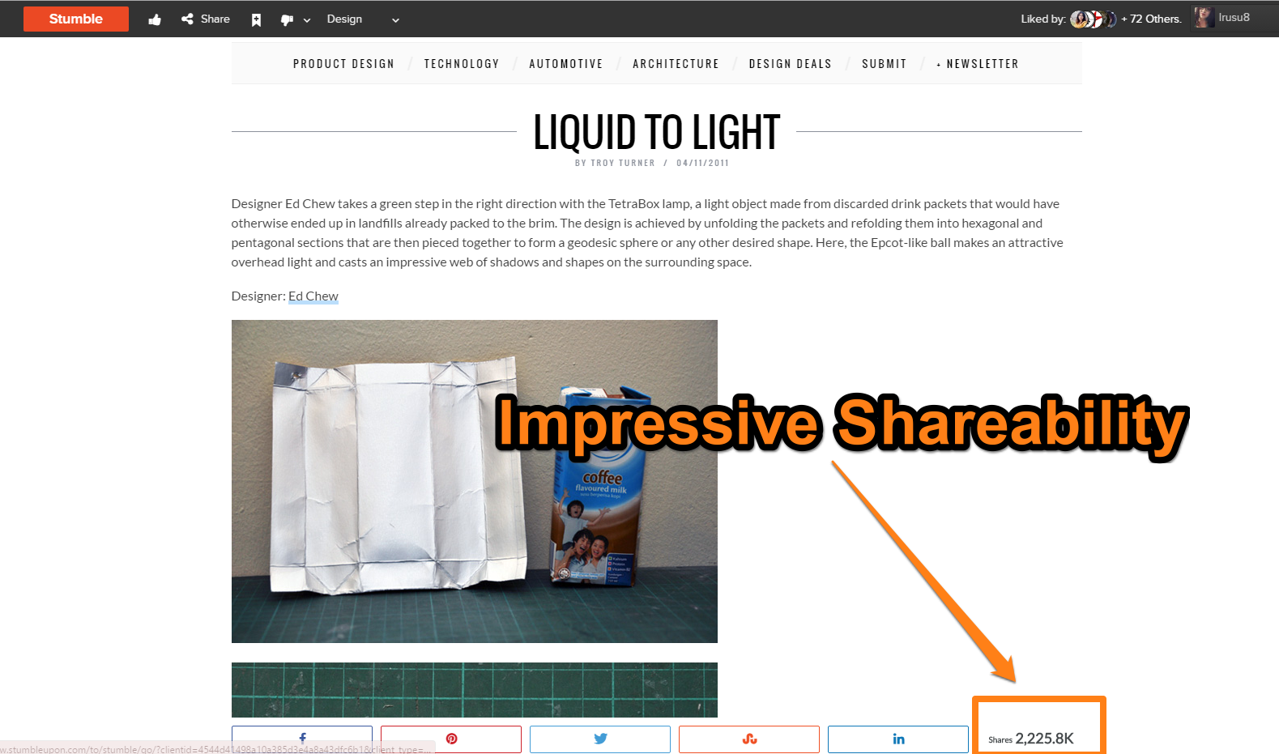Share via StumbleUpon button

point(749,739)
